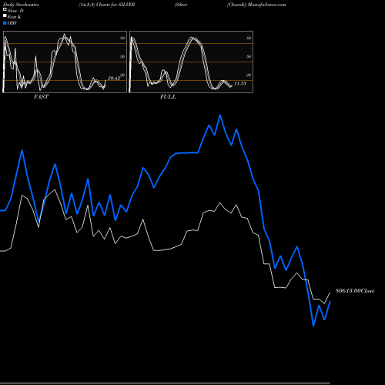Click the FULL chart label
Screen dimensions: 385x385
click(168, 97)
